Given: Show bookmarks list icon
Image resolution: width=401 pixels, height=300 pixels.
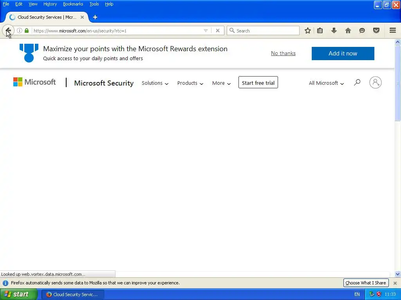Looking at the screenshot, I should click(x=320, y=30).
